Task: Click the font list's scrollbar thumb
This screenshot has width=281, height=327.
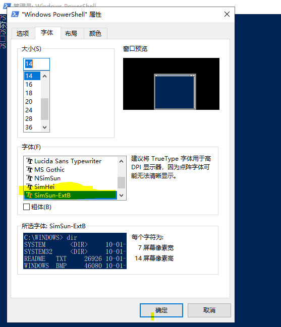Action: 121,183
